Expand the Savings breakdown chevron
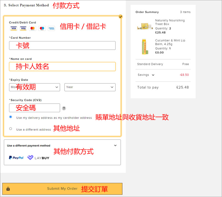This screenshot has width=222, height=197. (153, 75)
